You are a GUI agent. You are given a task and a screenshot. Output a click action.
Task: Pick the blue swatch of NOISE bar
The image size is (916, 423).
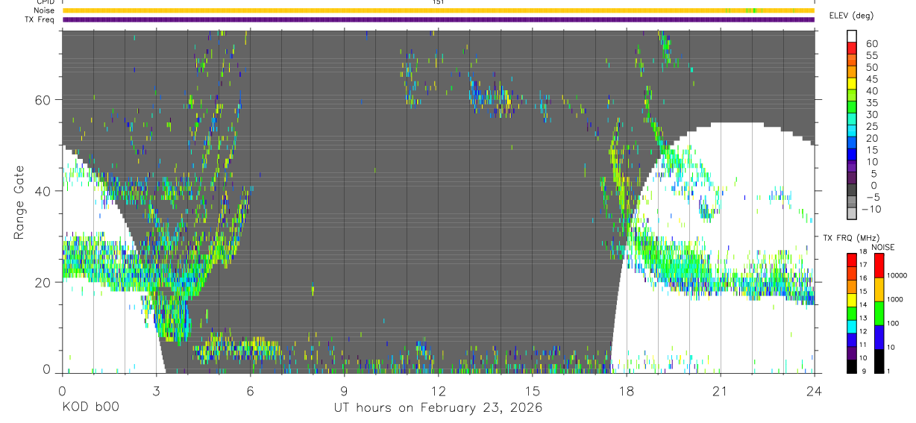tap(879, 336)
